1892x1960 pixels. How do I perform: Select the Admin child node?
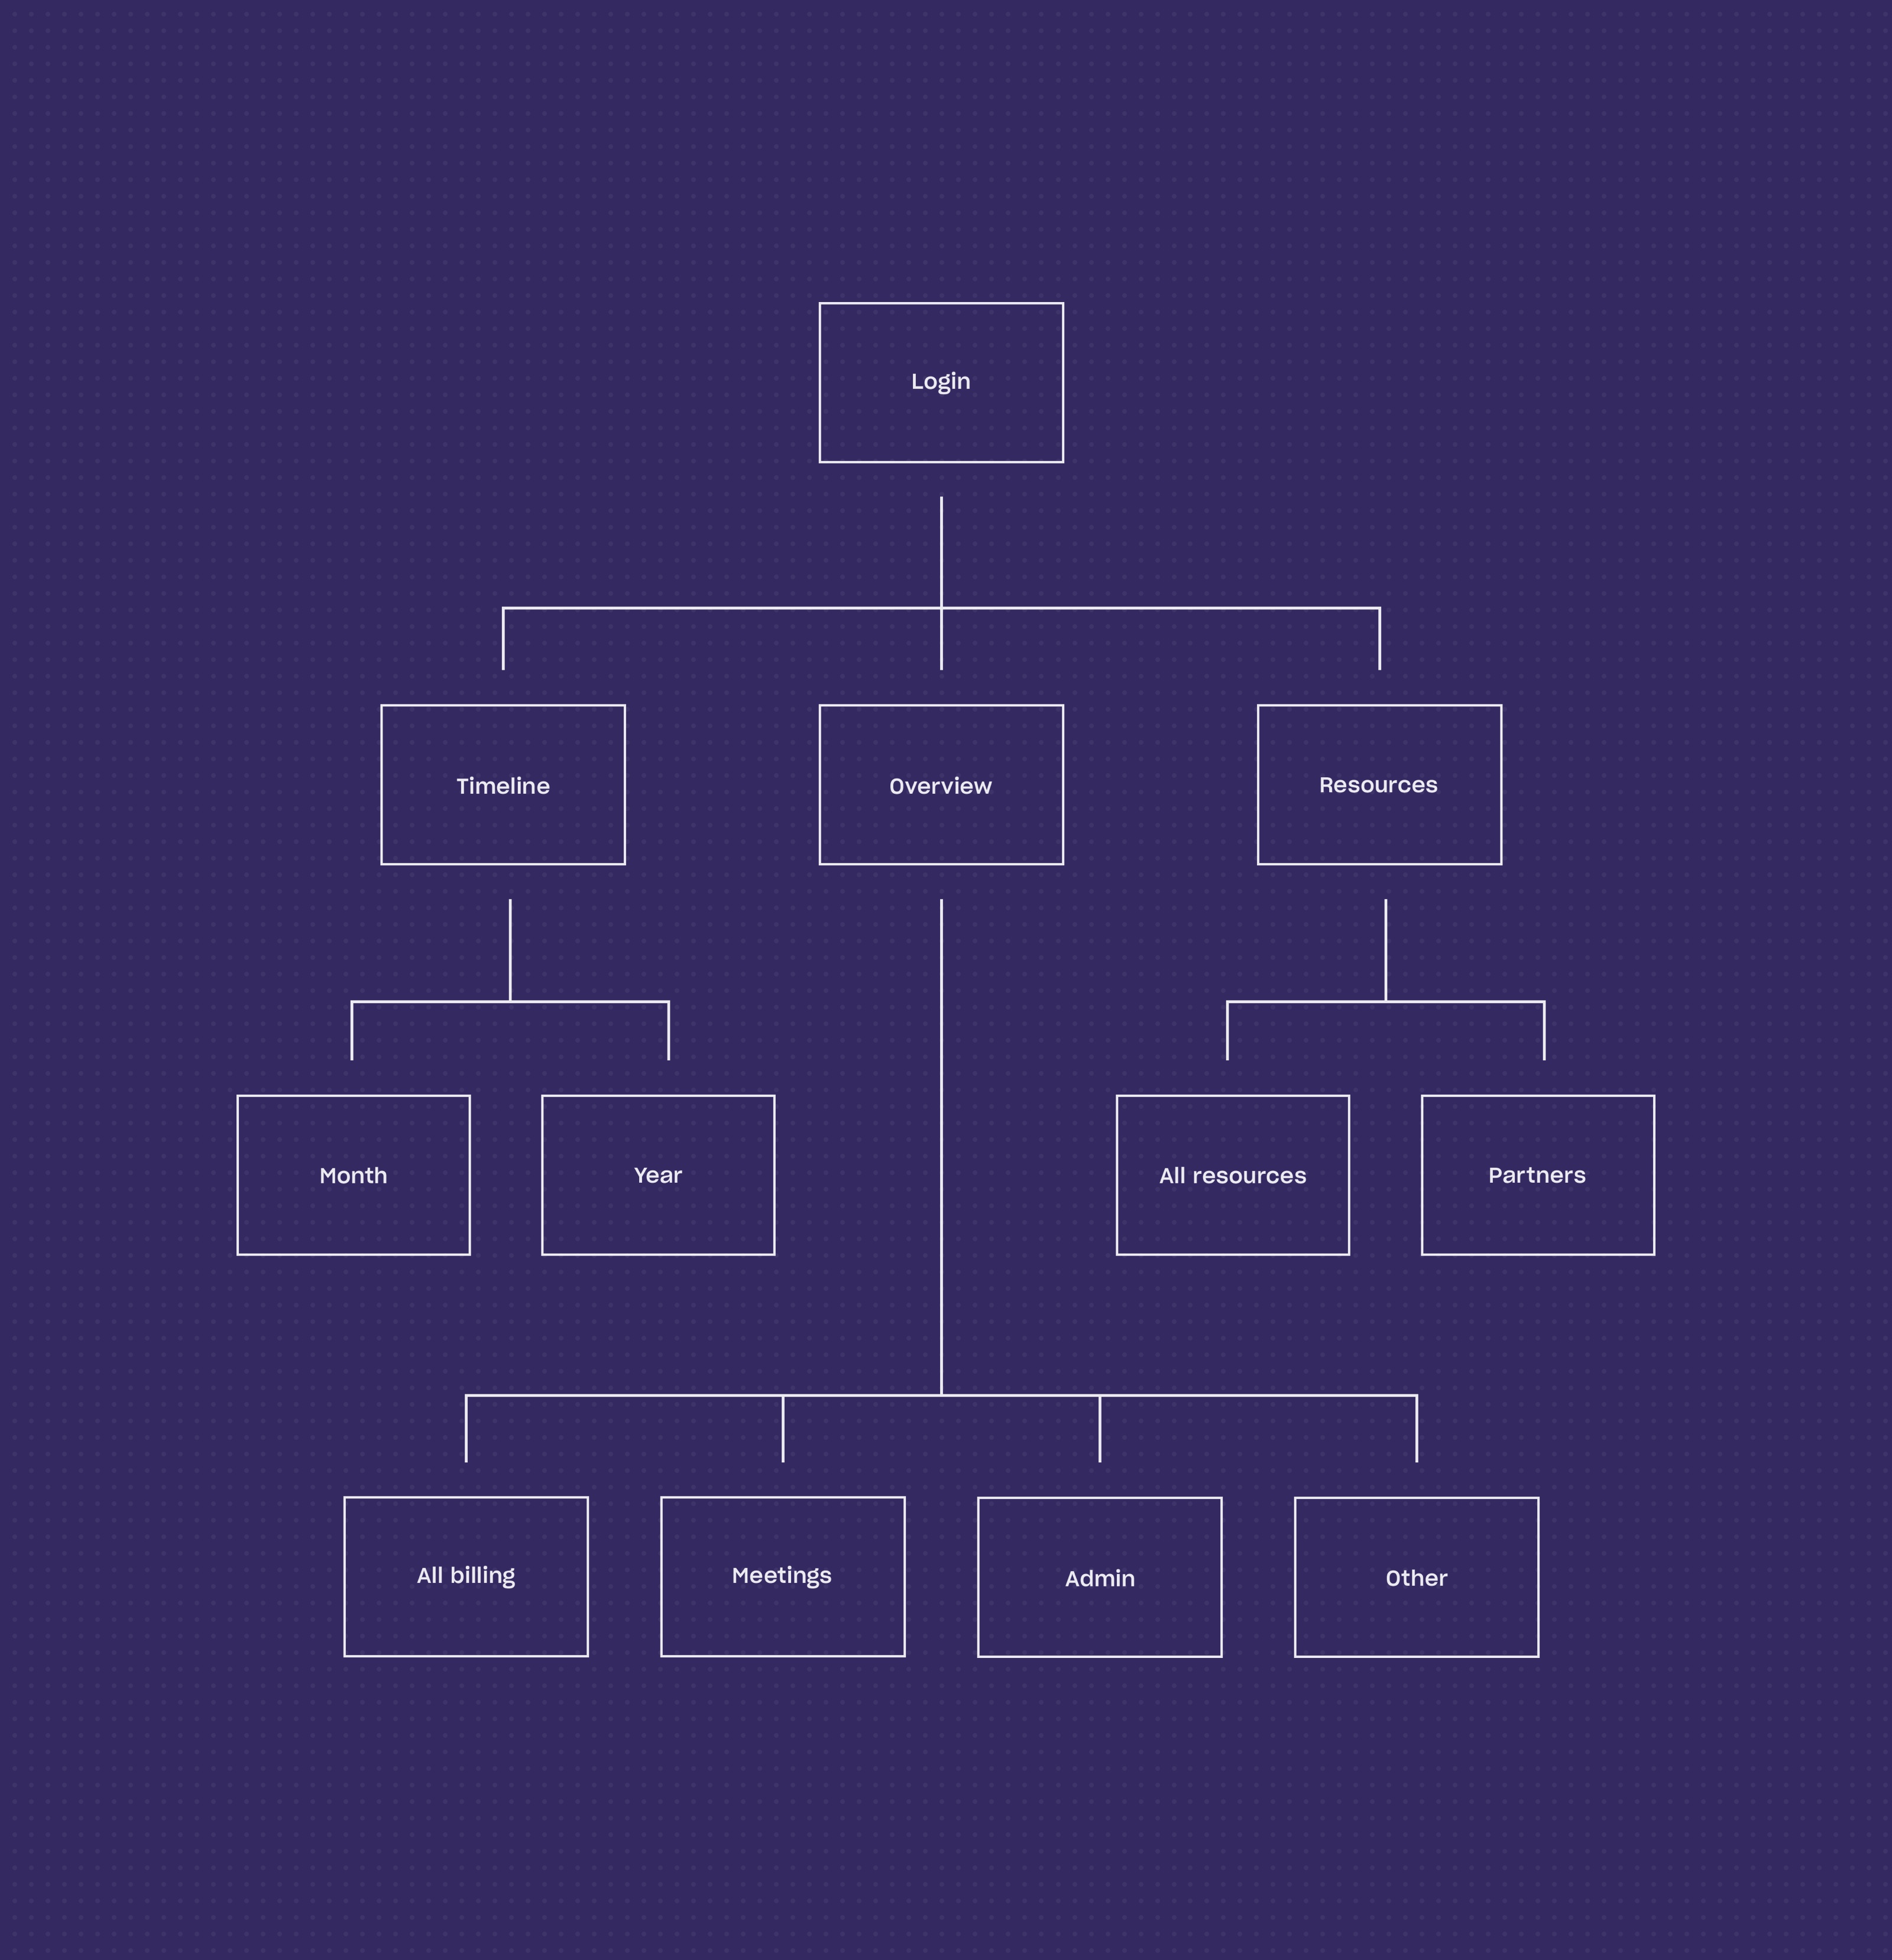[1097, 1577]
